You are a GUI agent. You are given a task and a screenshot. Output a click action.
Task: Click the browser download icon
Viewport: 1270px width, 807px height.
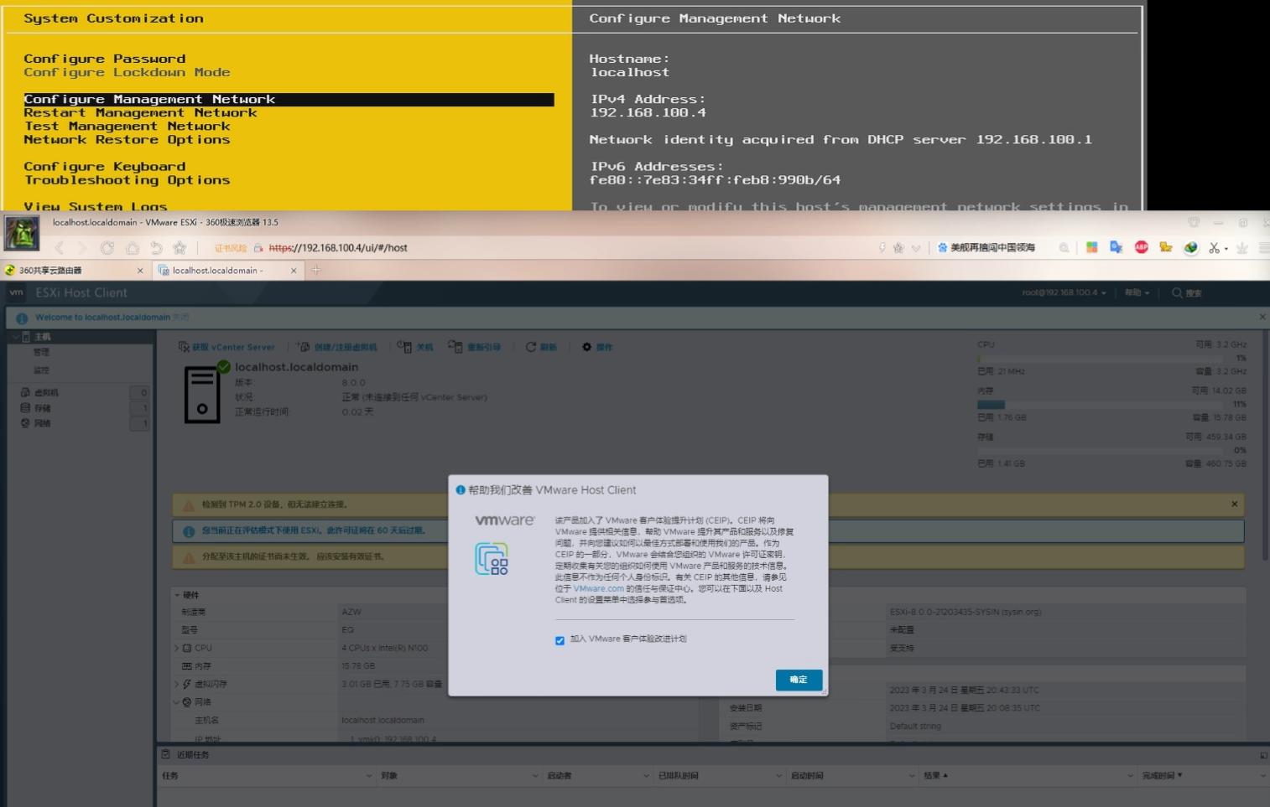[1242, 248]
